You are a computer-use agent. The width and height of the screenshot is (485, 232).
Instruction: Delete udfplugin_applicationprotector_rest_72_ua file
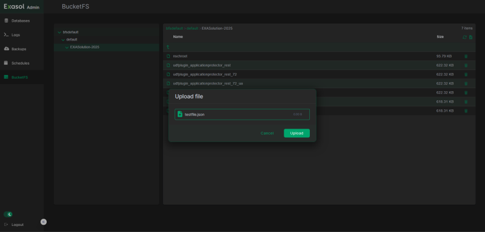(x=466, y=83)
